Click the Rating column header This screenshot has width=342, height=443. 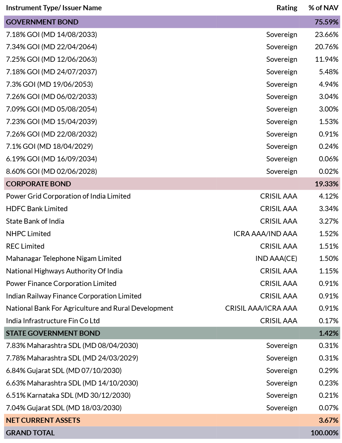click(287, 8)
